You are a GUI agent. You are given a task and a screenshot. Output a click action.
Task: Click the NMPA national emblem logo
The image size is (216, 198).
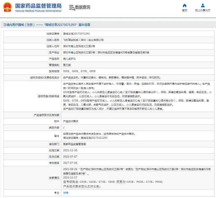(x=7, y=7)
